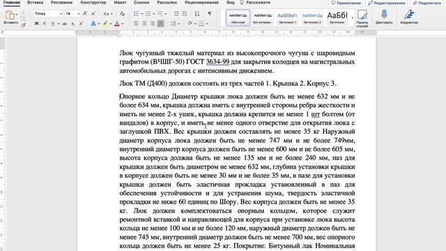
Task: Expand the highlight color arrow
Action: (x=111, y=24)
